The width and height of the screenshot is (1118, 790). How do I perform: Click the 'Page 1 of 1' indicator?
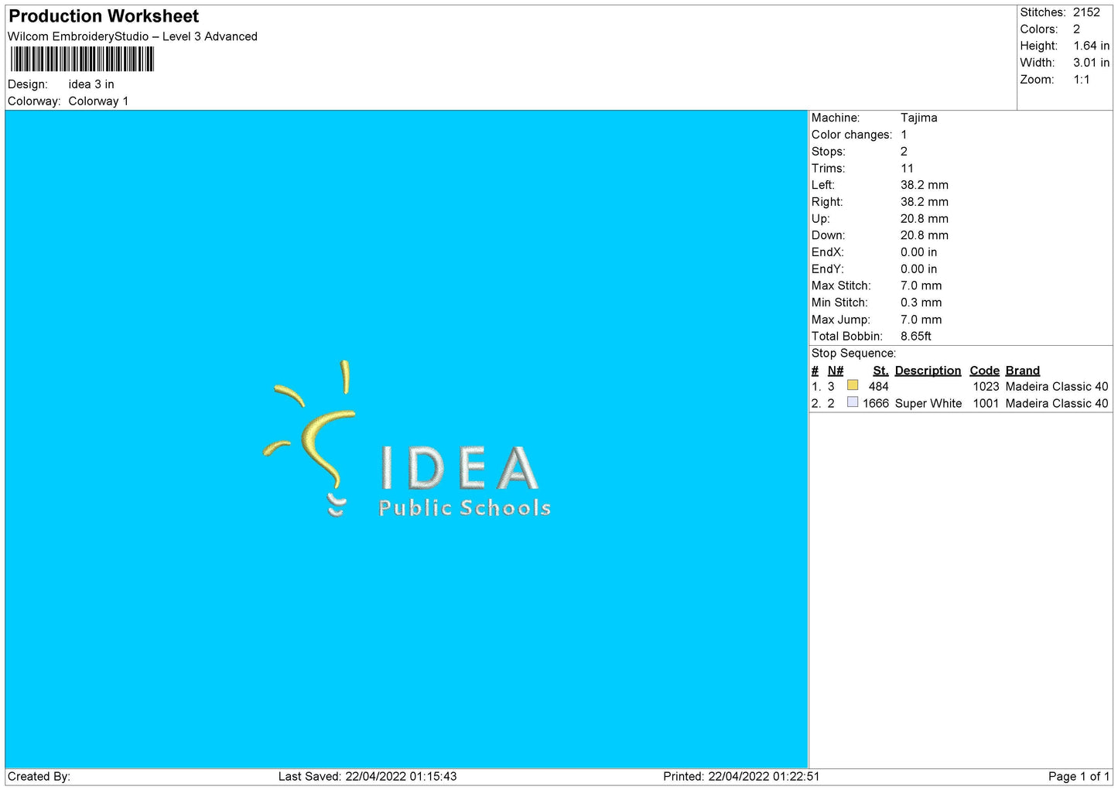[x=1079, y=777]
